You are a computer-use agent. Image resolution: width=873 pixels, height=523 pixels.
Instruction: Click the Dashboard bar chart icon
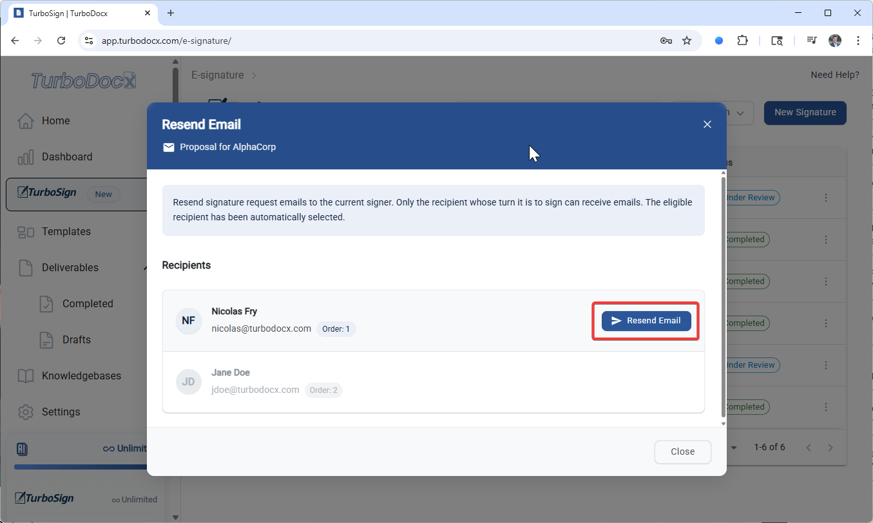26,157
